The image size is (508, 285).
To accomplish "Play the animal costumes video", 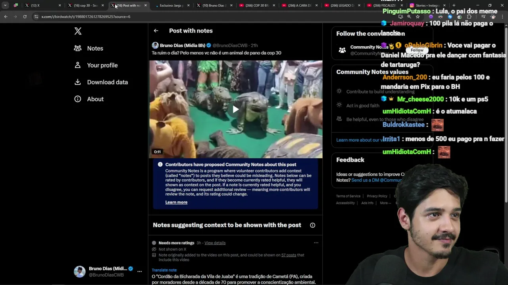I will coord(236,109).
